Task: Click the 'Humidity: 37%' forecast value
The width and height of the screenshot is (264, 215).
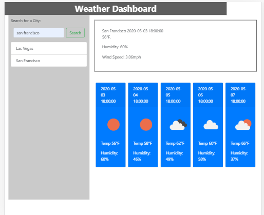Action: pyautogui.click(x=239, y=156)
